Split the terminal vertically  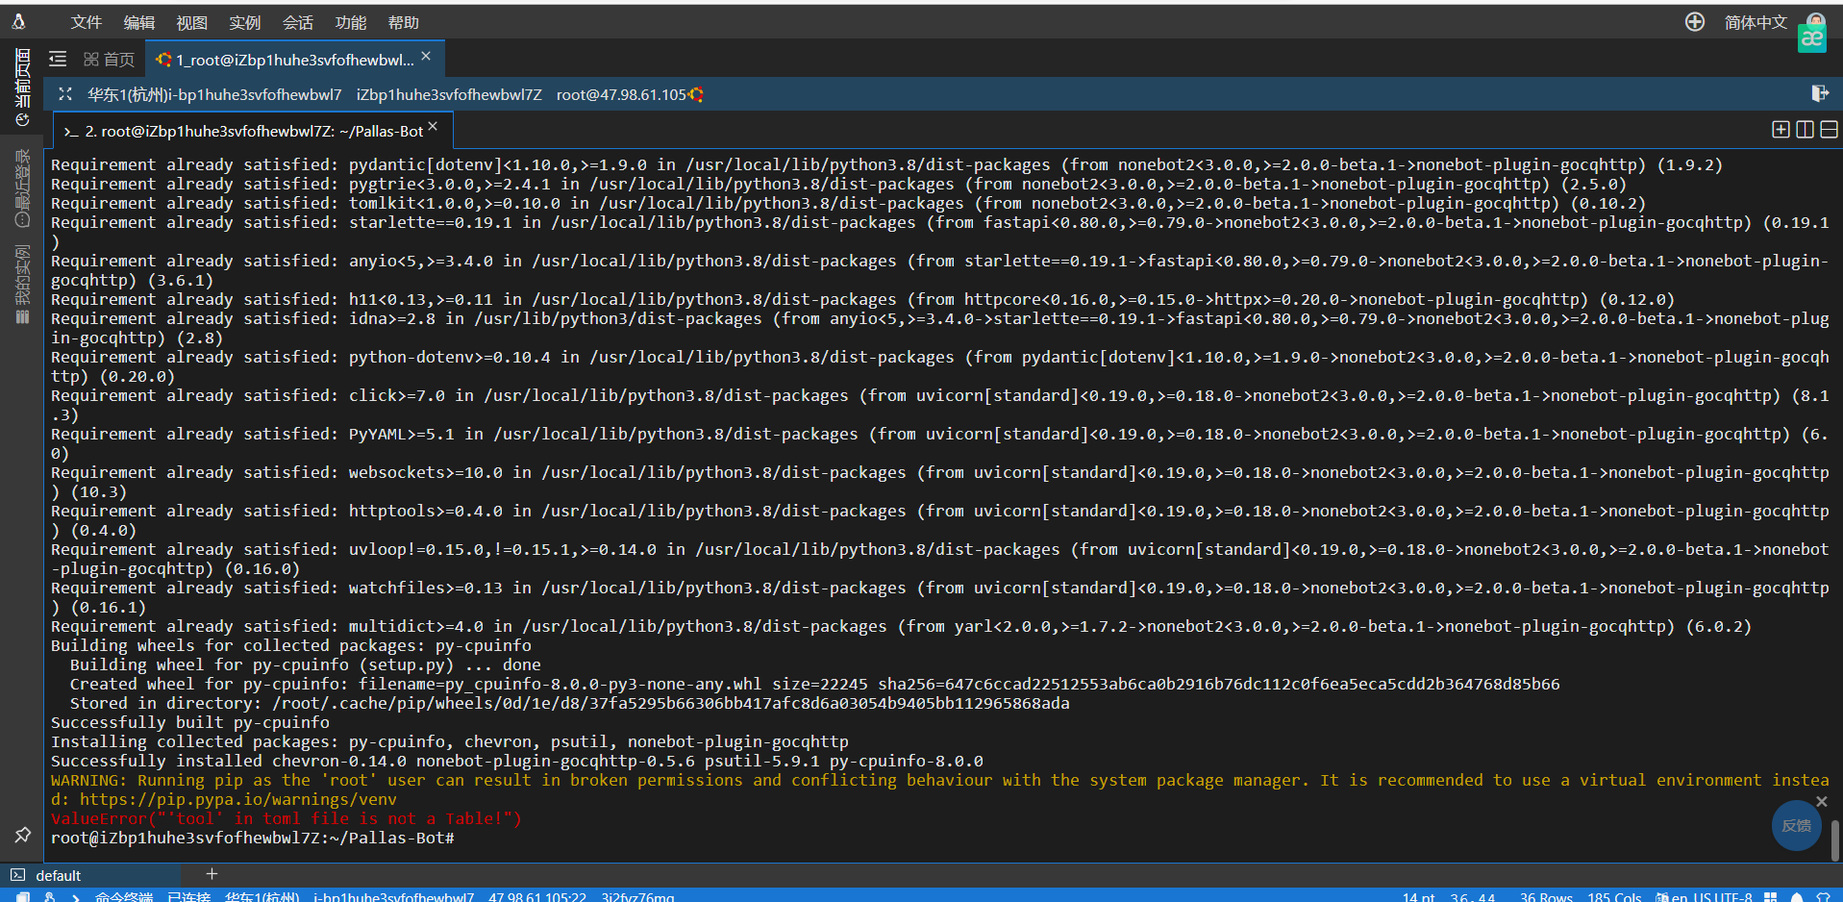coord(1805,129)
